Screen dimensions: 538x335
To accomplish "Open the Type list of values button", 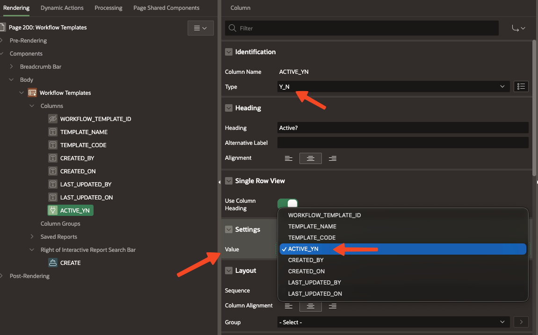I will coord(521,86).
